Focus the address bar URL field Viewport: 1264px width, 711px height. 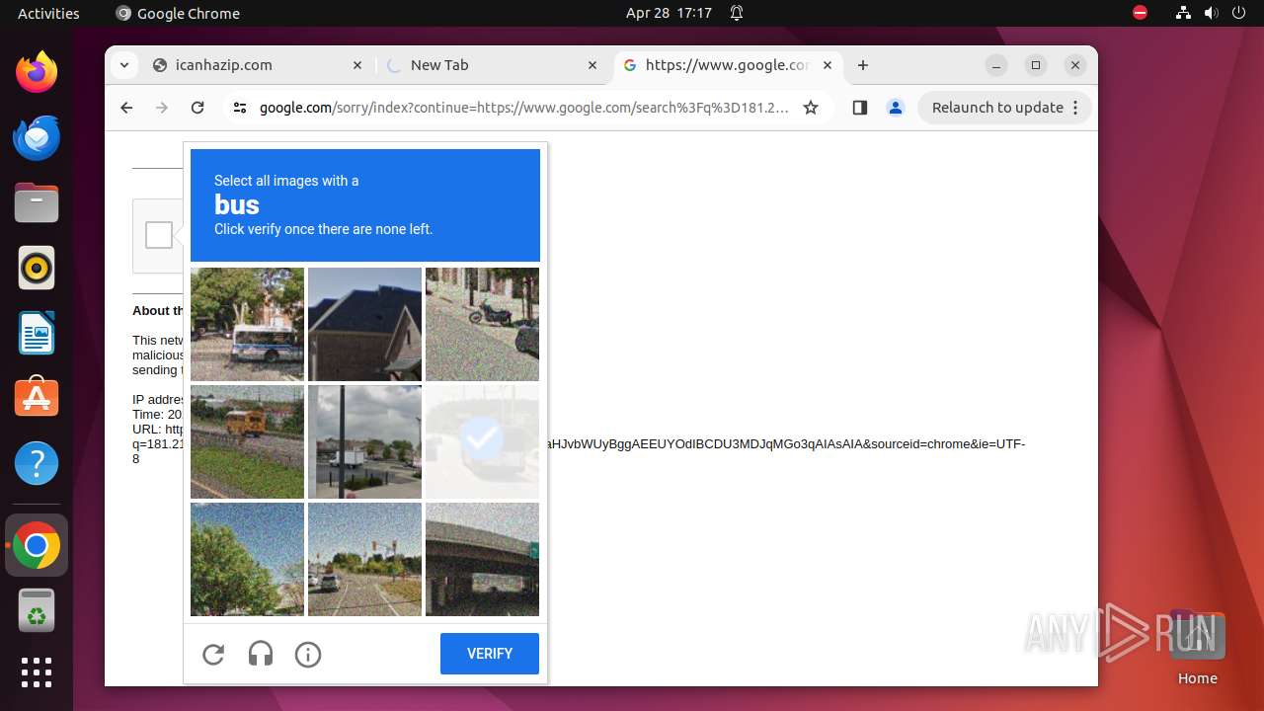point(523,108)
